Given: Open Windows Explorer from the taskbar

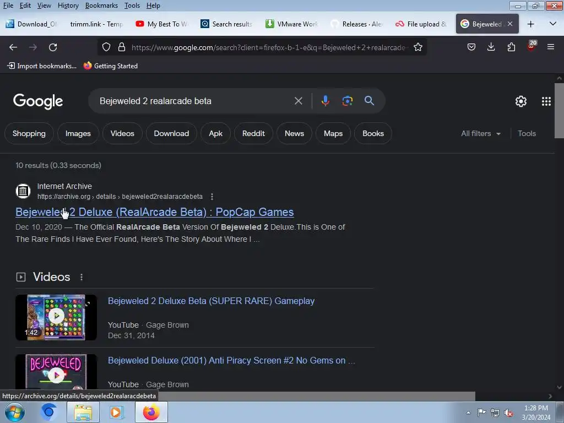Looking at the screenshot, I should tap(83, 412).
